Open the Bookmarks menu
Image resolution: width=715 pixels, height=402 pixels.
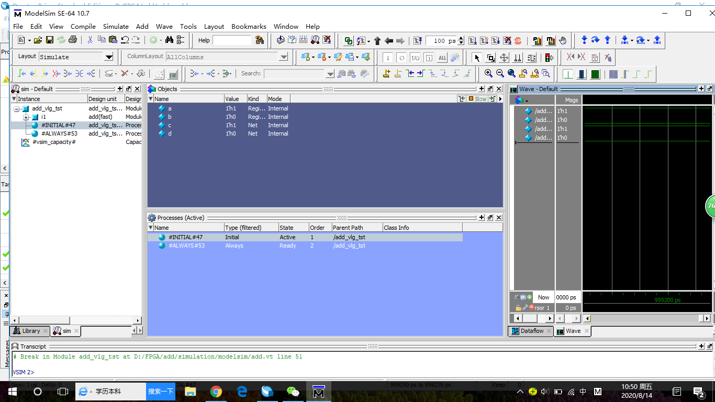249,26
